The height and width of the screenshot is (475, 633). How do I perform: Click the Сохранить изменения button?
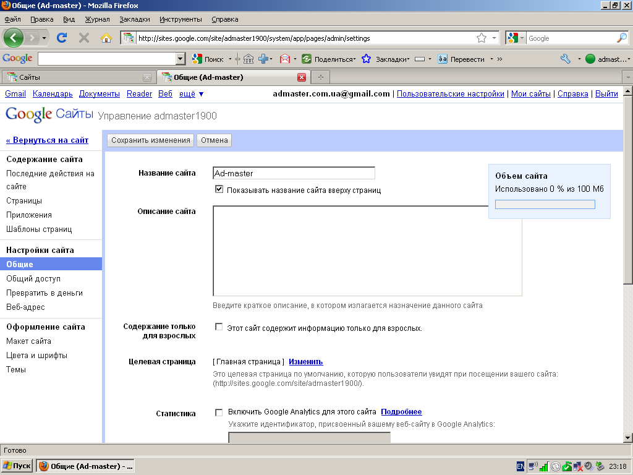point(151,140)
